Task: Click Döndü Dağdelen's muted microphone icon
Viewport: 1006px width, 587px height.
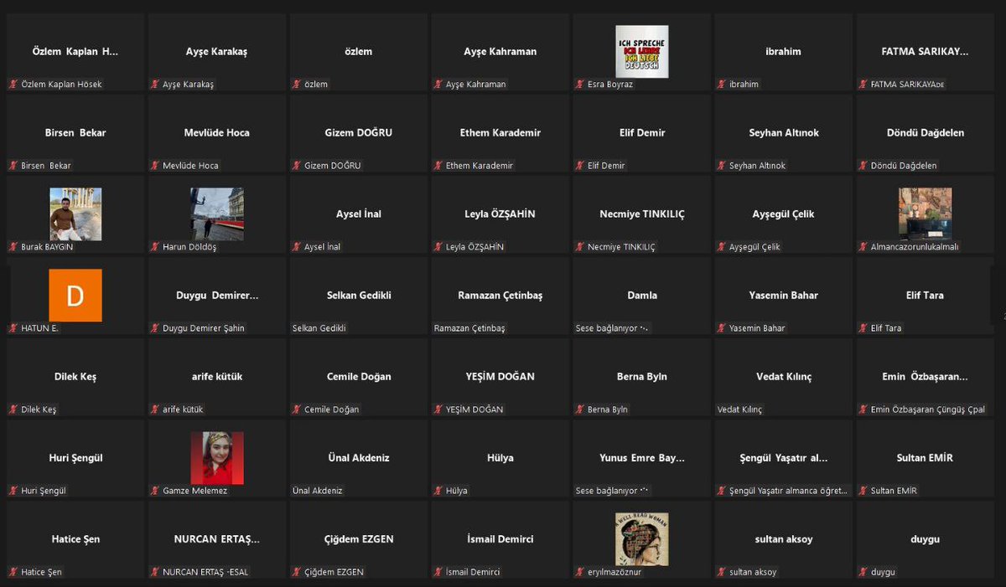Action: coord(863,166)
